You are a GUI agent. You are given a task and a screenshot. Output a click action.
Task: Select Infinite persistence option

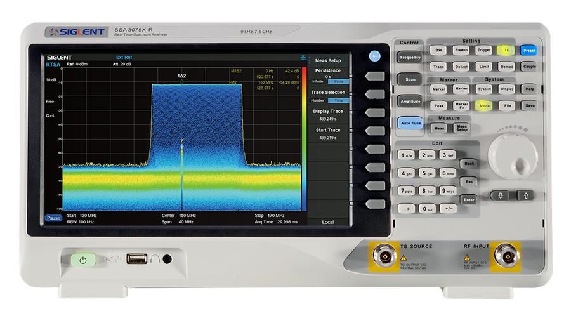click(318, 82)
